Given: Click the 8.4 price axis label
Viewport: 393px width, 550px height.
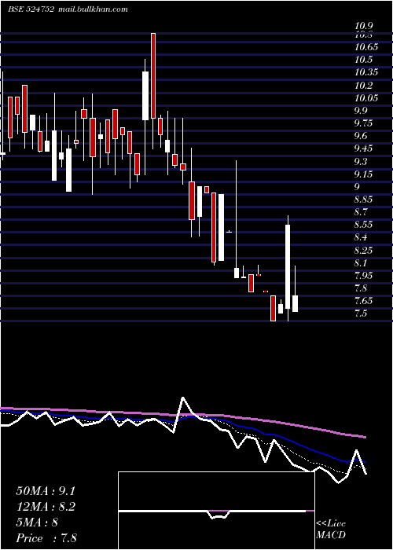Looking at the screenshot, I should tap(362, 237).
